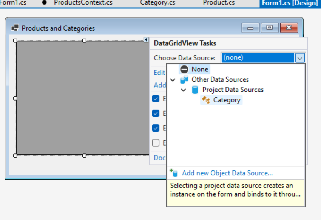Open the Product.cs tab
Viewport: 321px width, 220px height.
coord(218,3)
